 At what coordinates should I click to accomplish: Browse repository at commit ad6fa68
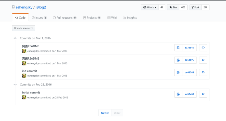pyautogui.click(x=203, y=94)
